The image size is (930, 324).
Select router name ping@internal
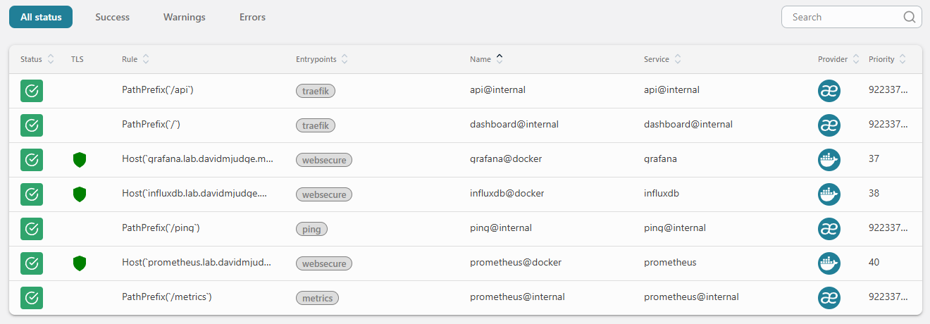click(x=501, y=228)
